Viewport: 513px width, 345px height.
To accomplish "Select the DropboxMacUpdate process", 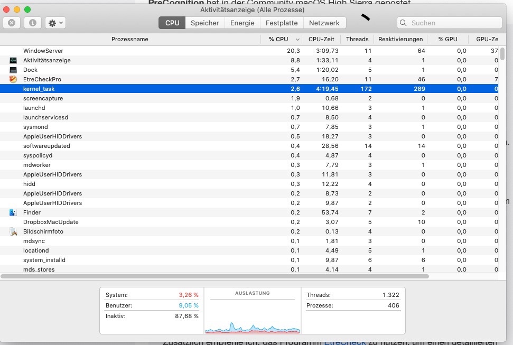I will tap(249, 222).
